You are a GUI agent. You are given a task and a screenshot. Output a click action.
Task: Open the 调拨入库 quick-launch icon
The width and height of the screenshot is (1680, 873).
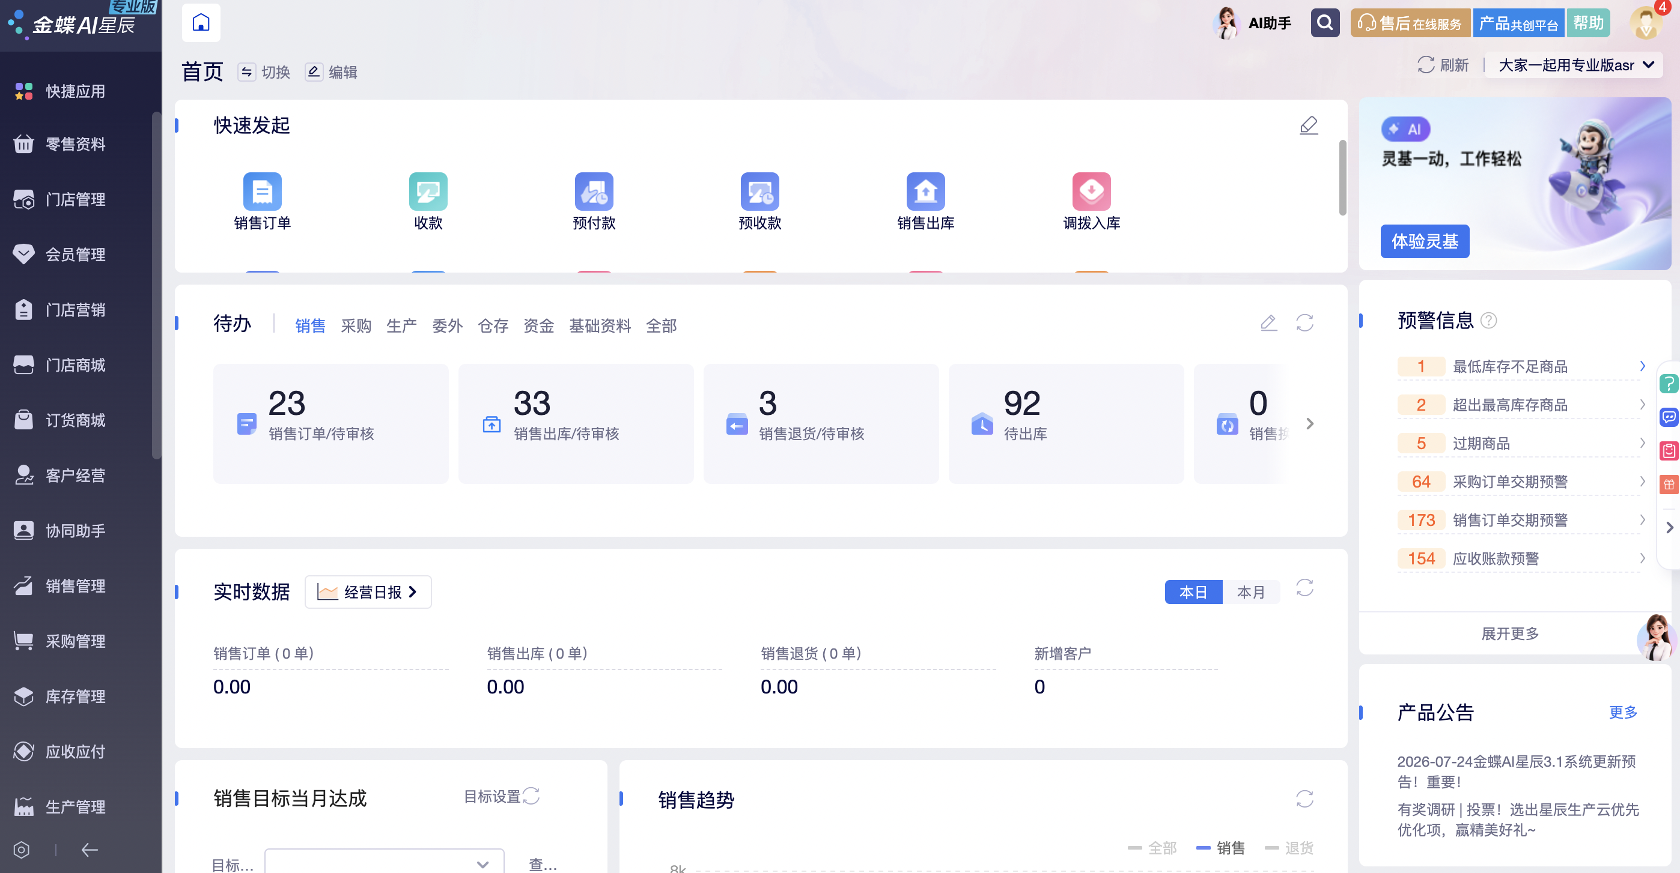coord(1091,192)
